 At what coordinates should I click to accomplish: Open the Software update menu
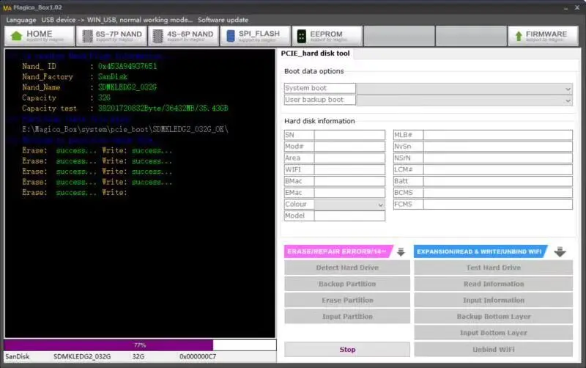[x=223, y=20]
